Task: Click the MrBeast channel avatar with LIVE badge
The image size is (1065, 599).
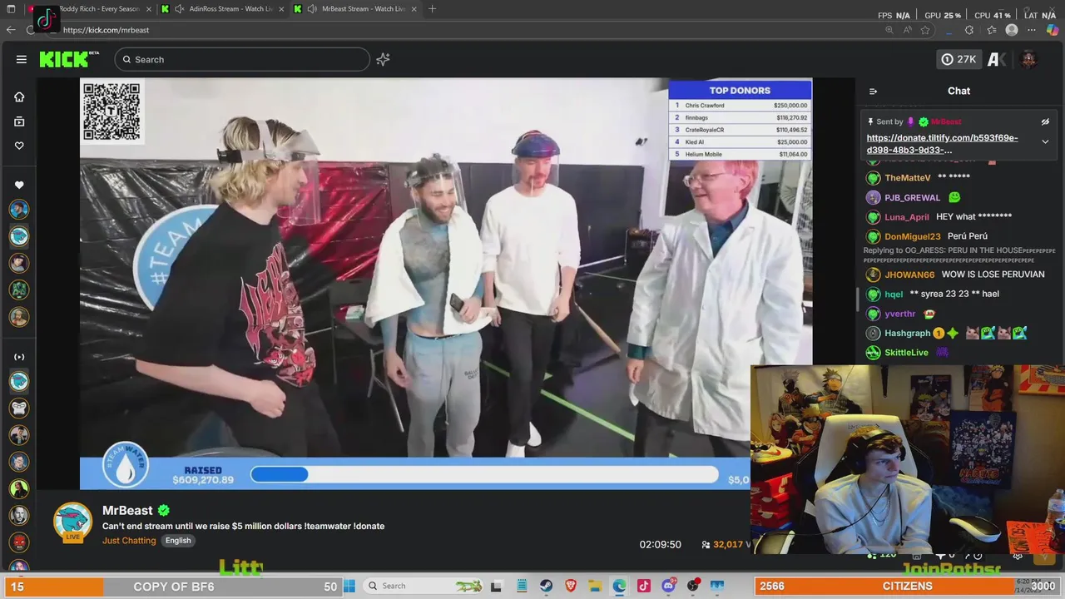Action: point(73,522)
